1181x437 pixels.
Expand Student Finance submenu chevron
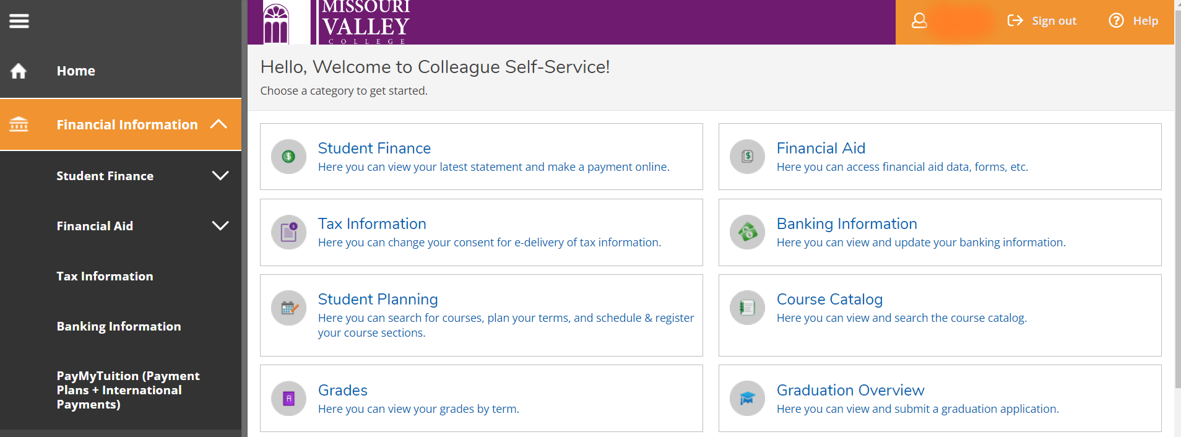(x=220, y=176)
